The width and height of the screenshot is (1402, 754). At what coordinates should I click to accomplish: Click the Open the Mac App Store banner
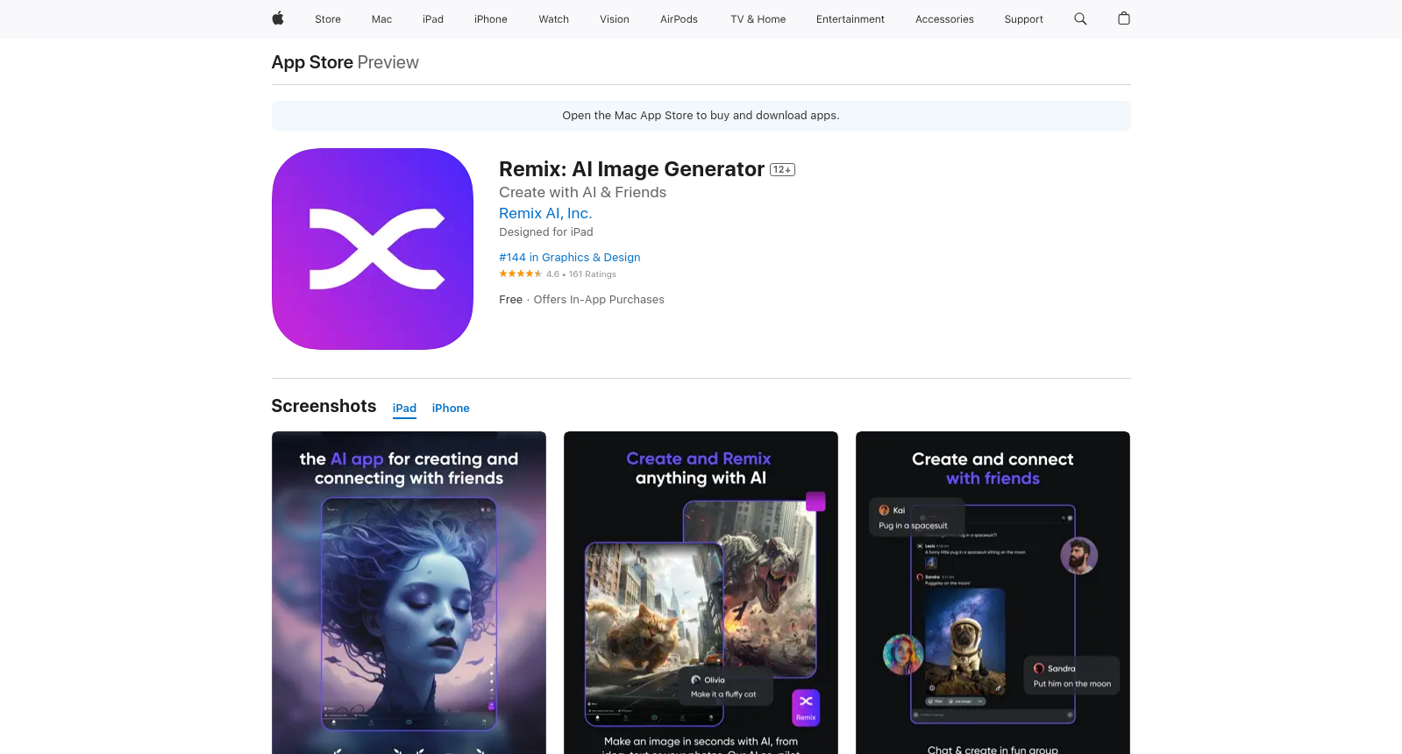tap(701, 116)
